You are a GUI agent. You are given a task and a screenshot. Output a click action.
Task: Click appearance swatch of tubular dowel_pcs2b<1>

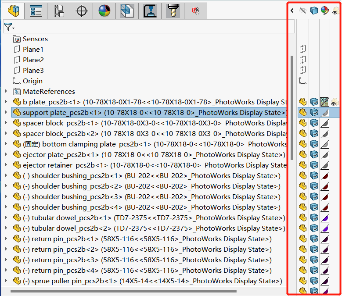click(325, 218)
